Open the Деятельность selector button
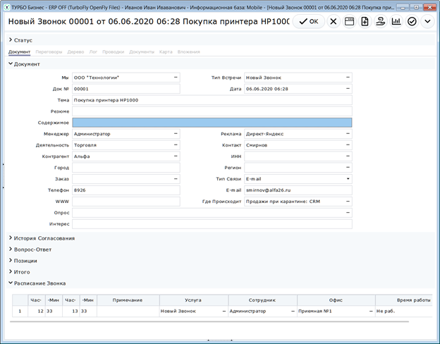The image size is (440, 344). coord(176,145)
